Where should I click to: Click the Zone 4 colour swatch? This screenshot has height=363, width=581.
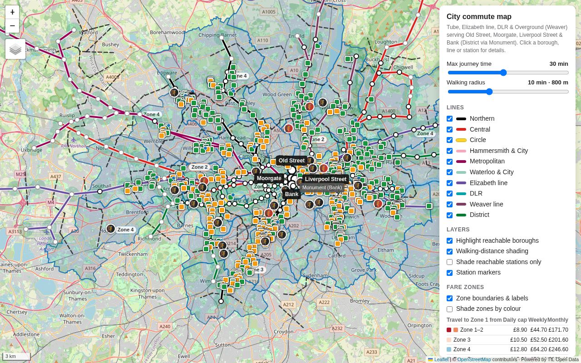[x=449, y=349]
